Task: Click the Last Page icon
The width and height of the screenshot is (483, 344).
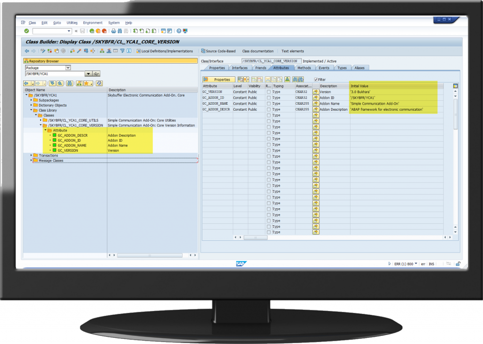Action: (x=154, y=31)
